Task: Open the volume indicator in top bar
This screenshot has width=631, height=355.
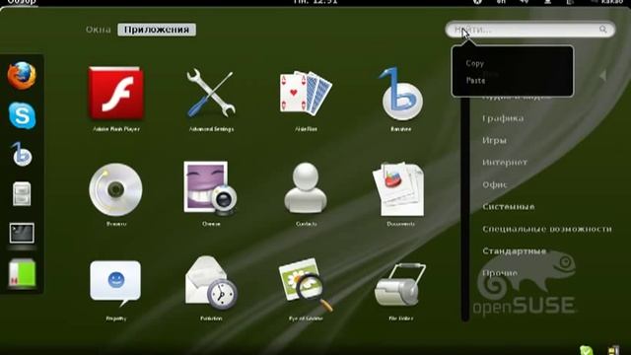Action: pyautogui.click(x=524, y=2)
